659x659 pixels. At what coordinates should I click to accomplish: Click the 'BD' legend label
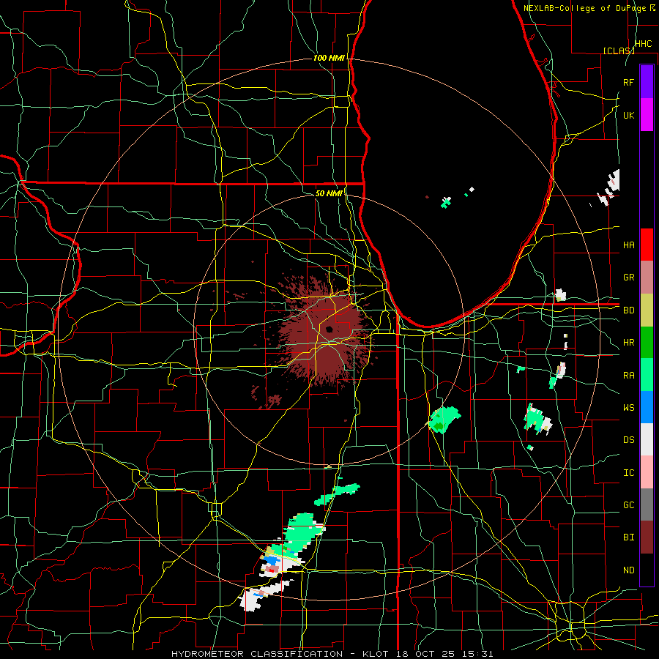[628, 310]
